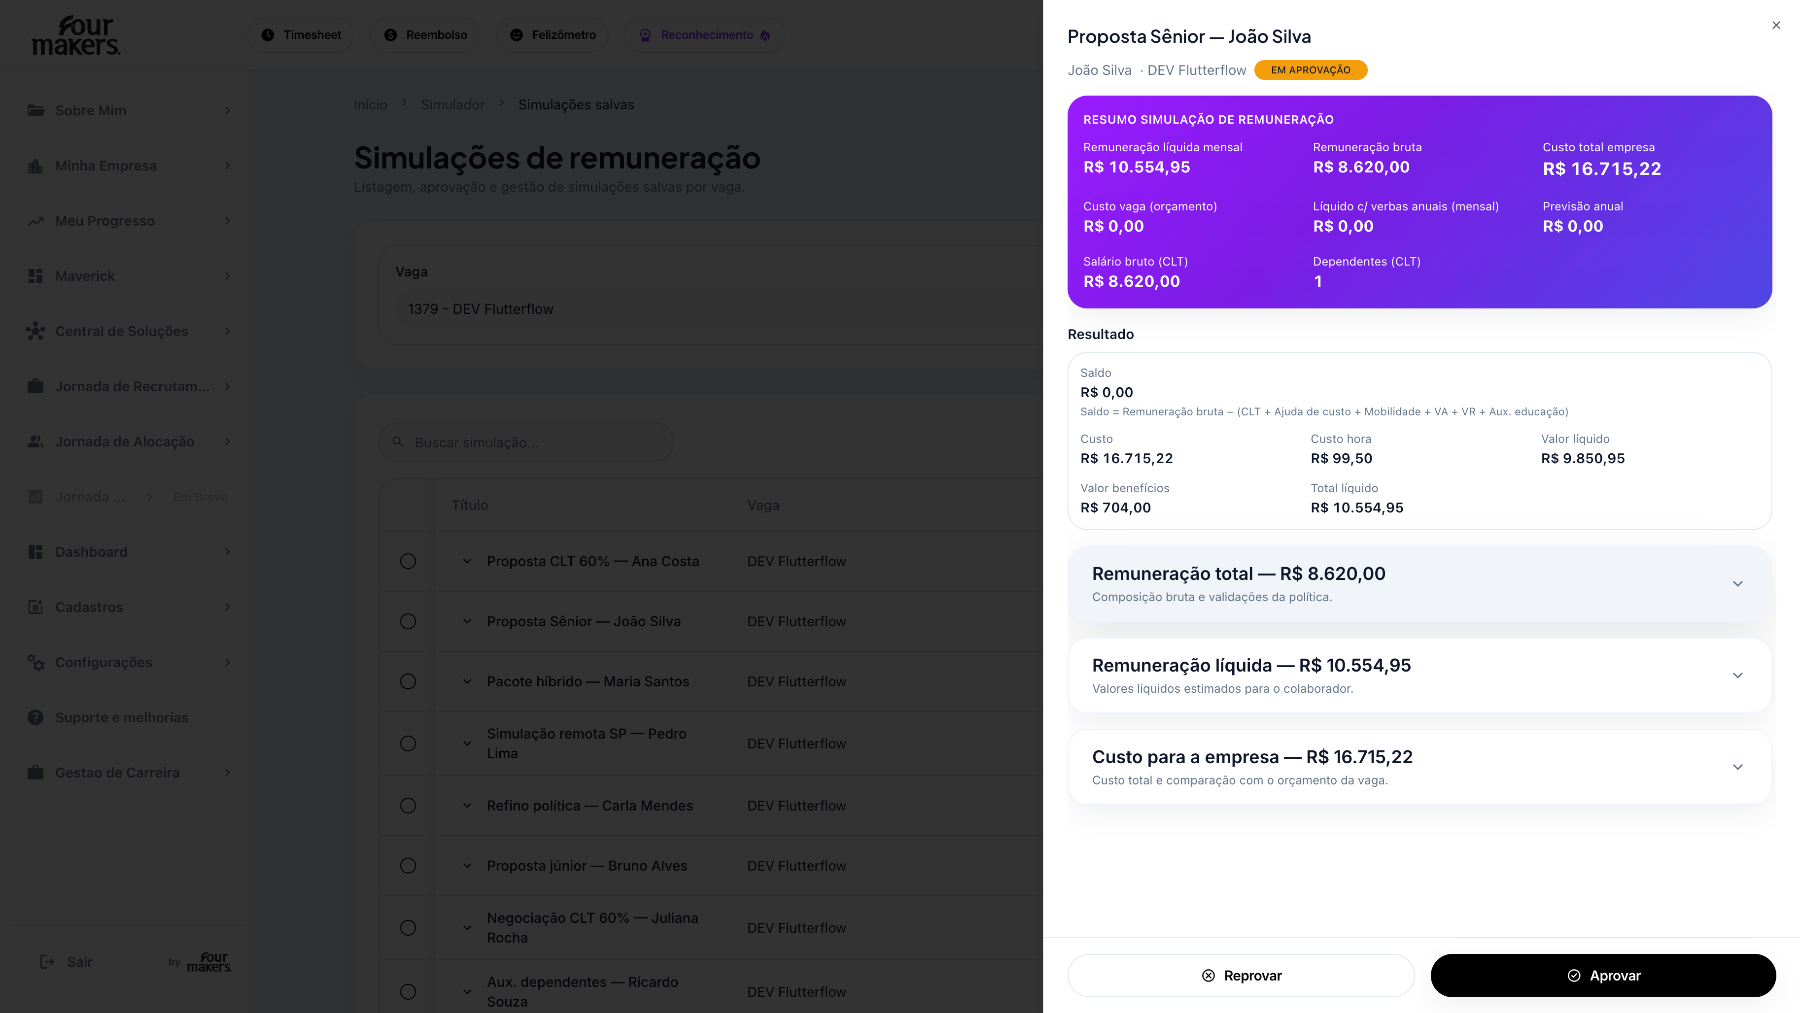This screenshot has height=1013, width=1800.
Task: Click the Sair logout icon
Action: (x=47, y=962)
